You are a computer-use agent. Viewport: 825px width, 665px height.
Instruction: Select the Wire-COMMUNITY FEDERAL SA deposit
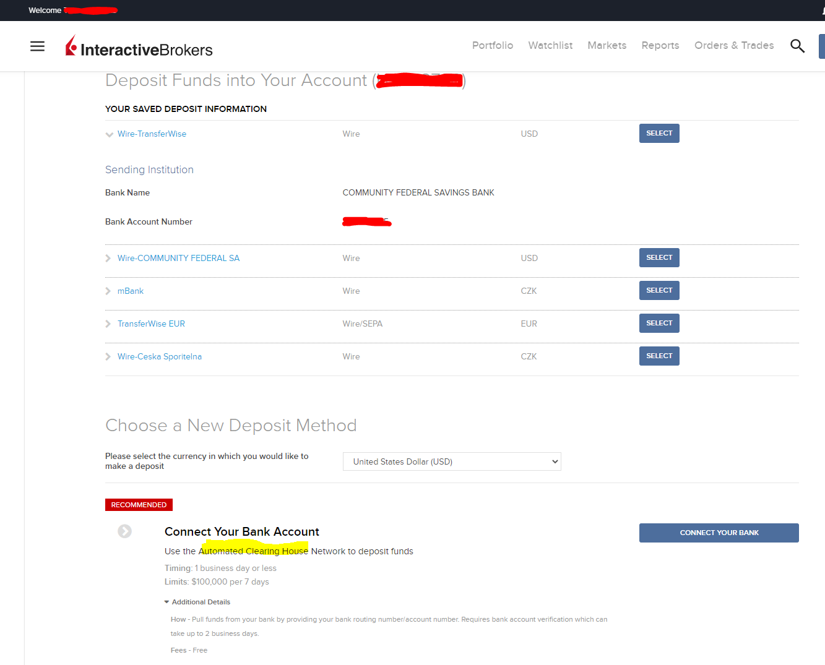point(659,258)
